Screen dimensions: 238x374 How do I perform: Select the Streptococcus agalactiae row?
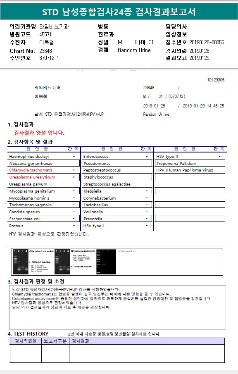tap(117, 184)
